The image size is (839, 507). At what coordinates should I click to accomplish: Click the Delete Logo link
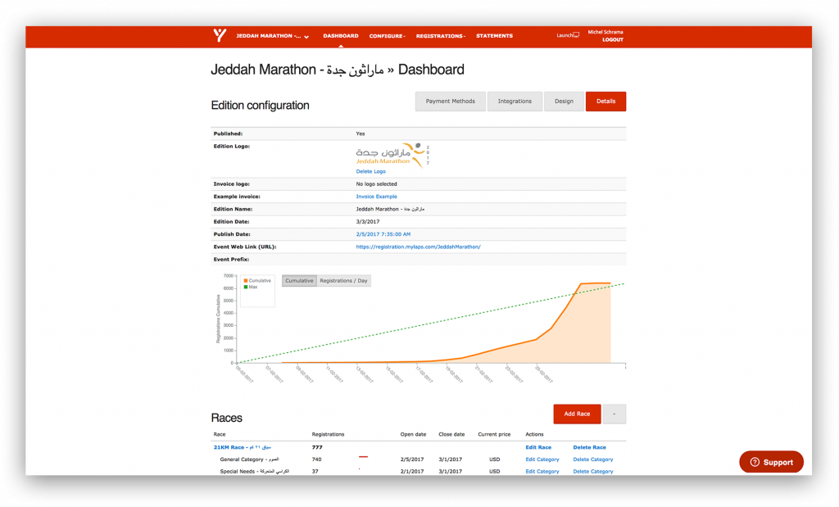point(370,171)
